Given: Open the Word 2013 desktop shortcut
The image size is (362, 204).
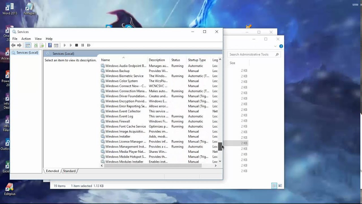Looking at the screenshot, I should point(10,9).
